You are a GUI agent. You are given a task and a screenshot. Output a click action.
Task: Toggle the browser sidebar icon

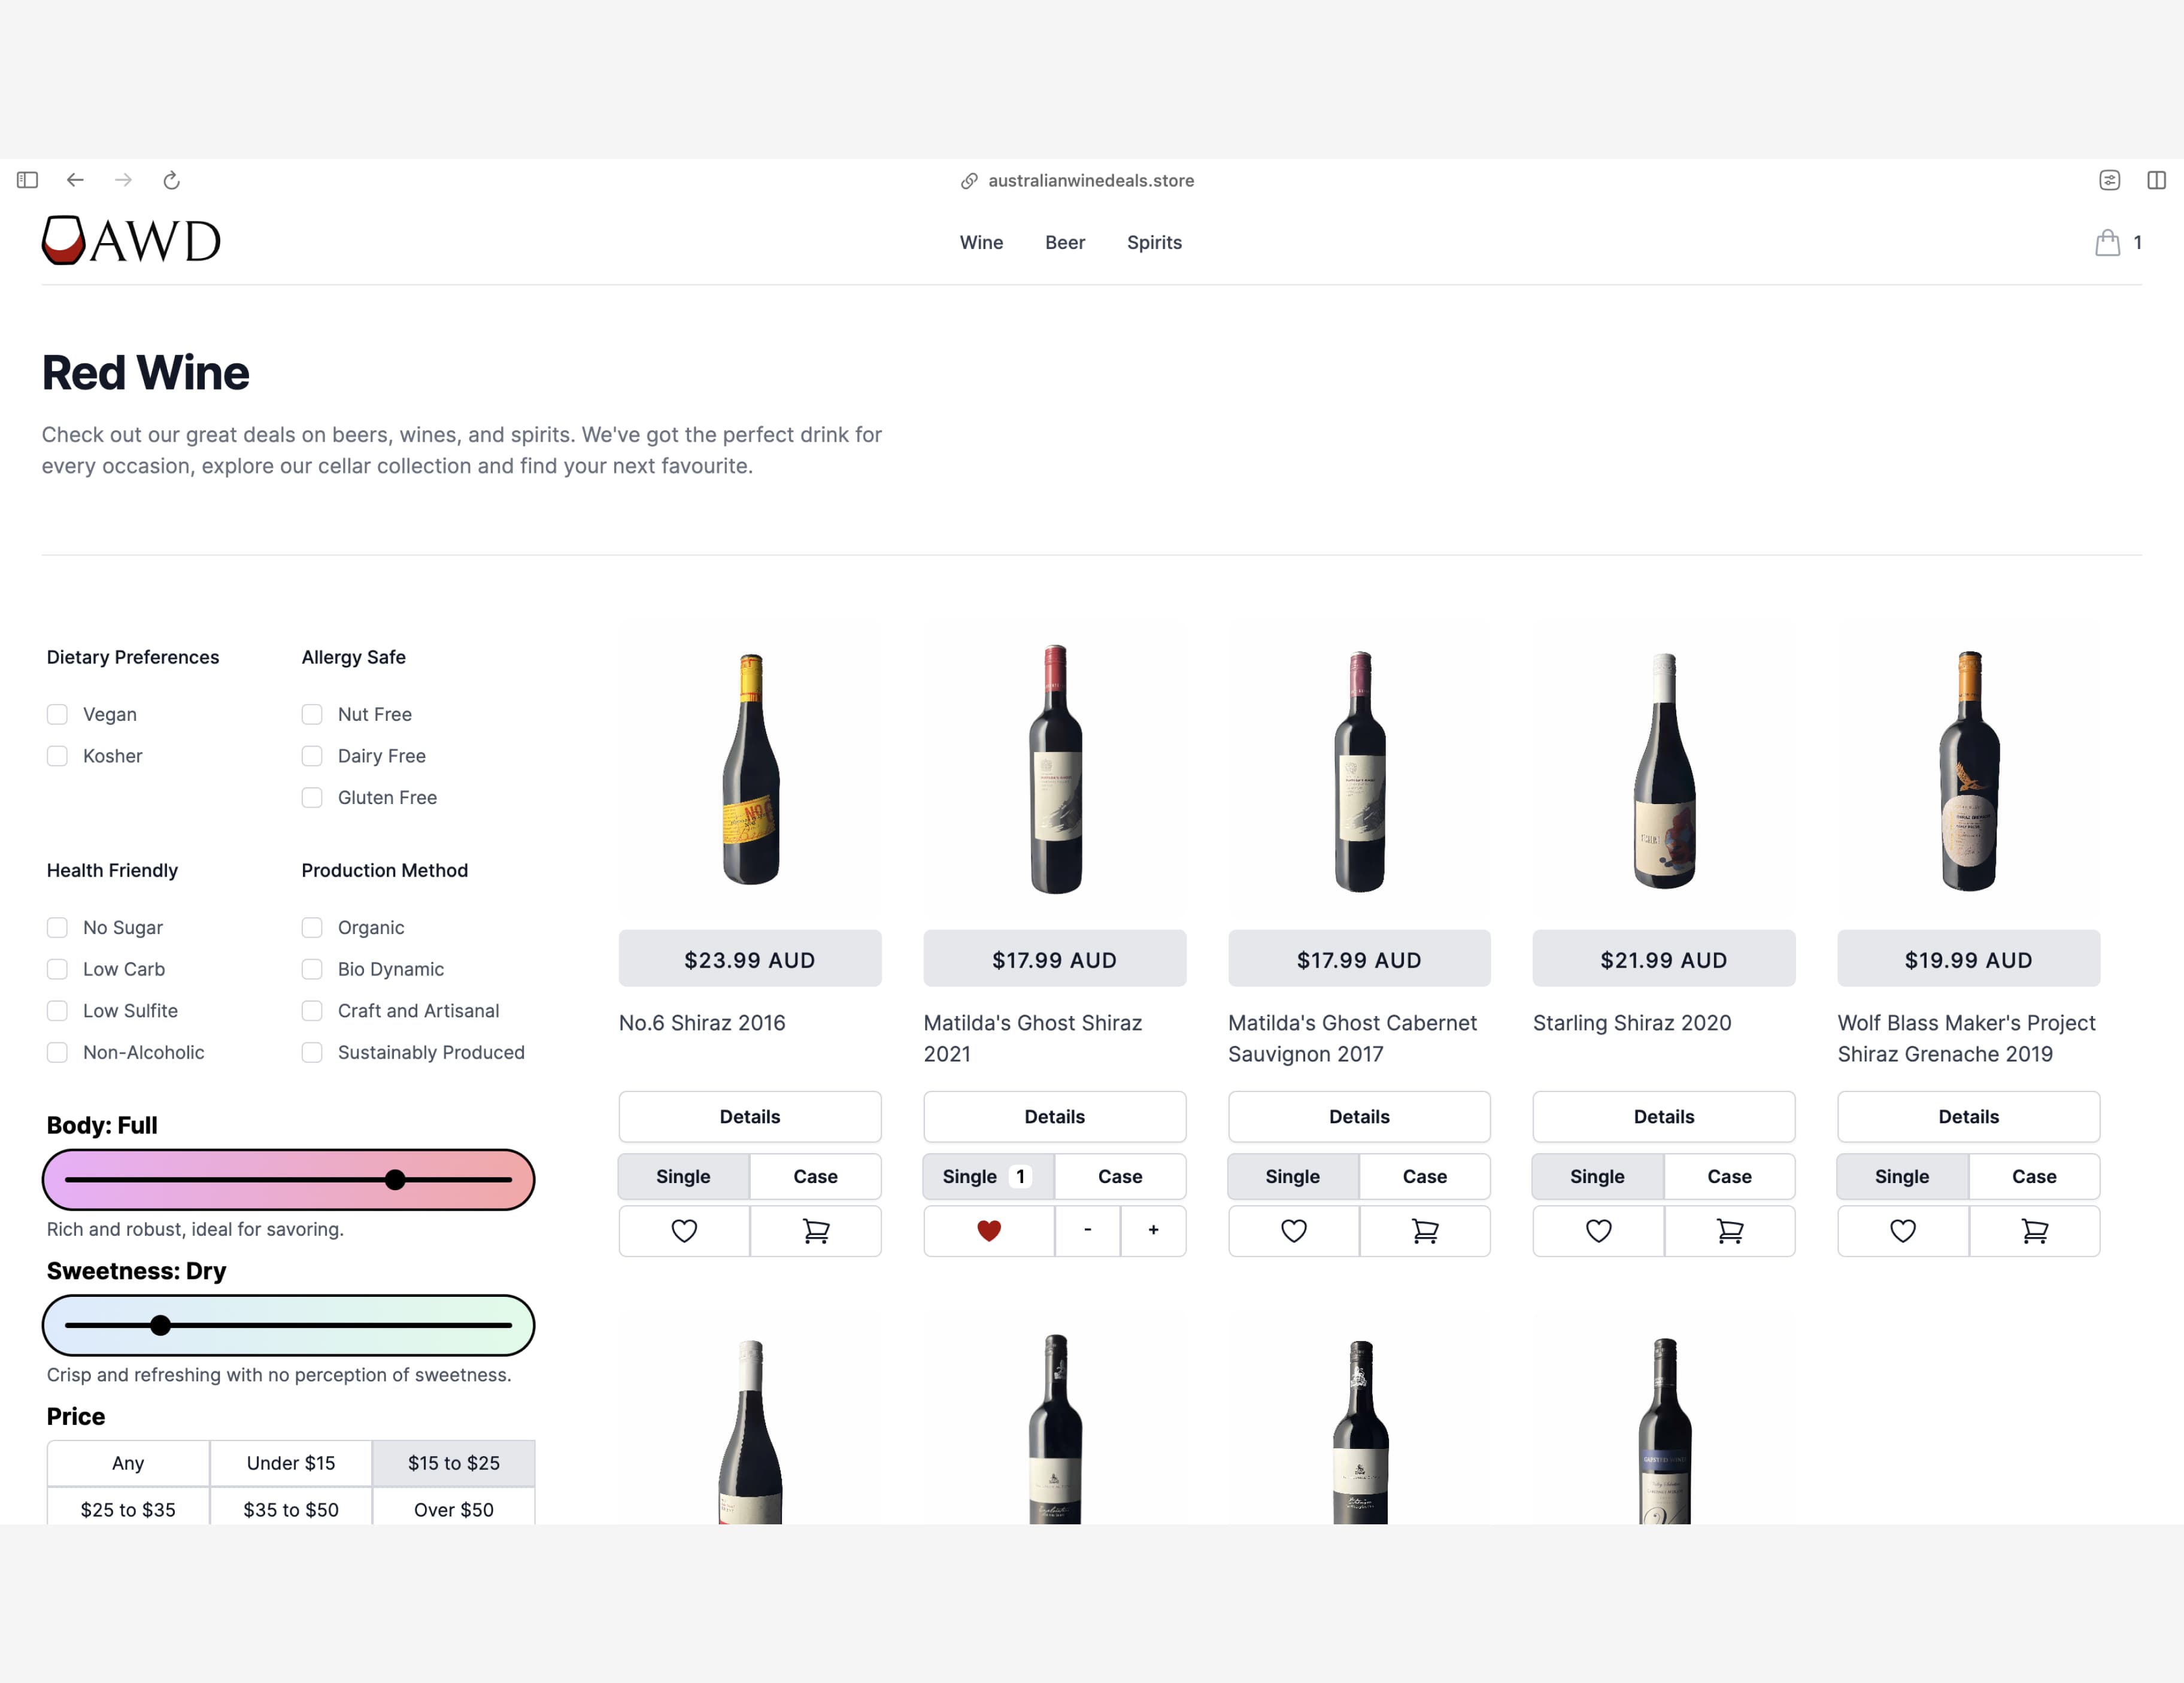point(27,180)
